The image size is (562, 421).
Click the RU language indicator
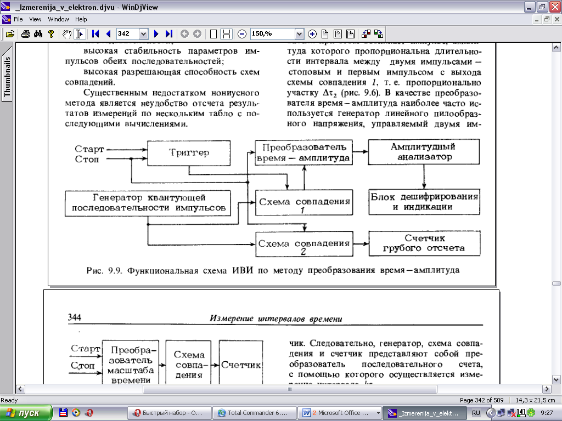click(476, 413)
